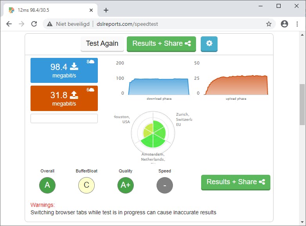Click the 98.4 megabit/s download tile

(x=64, y=70)
